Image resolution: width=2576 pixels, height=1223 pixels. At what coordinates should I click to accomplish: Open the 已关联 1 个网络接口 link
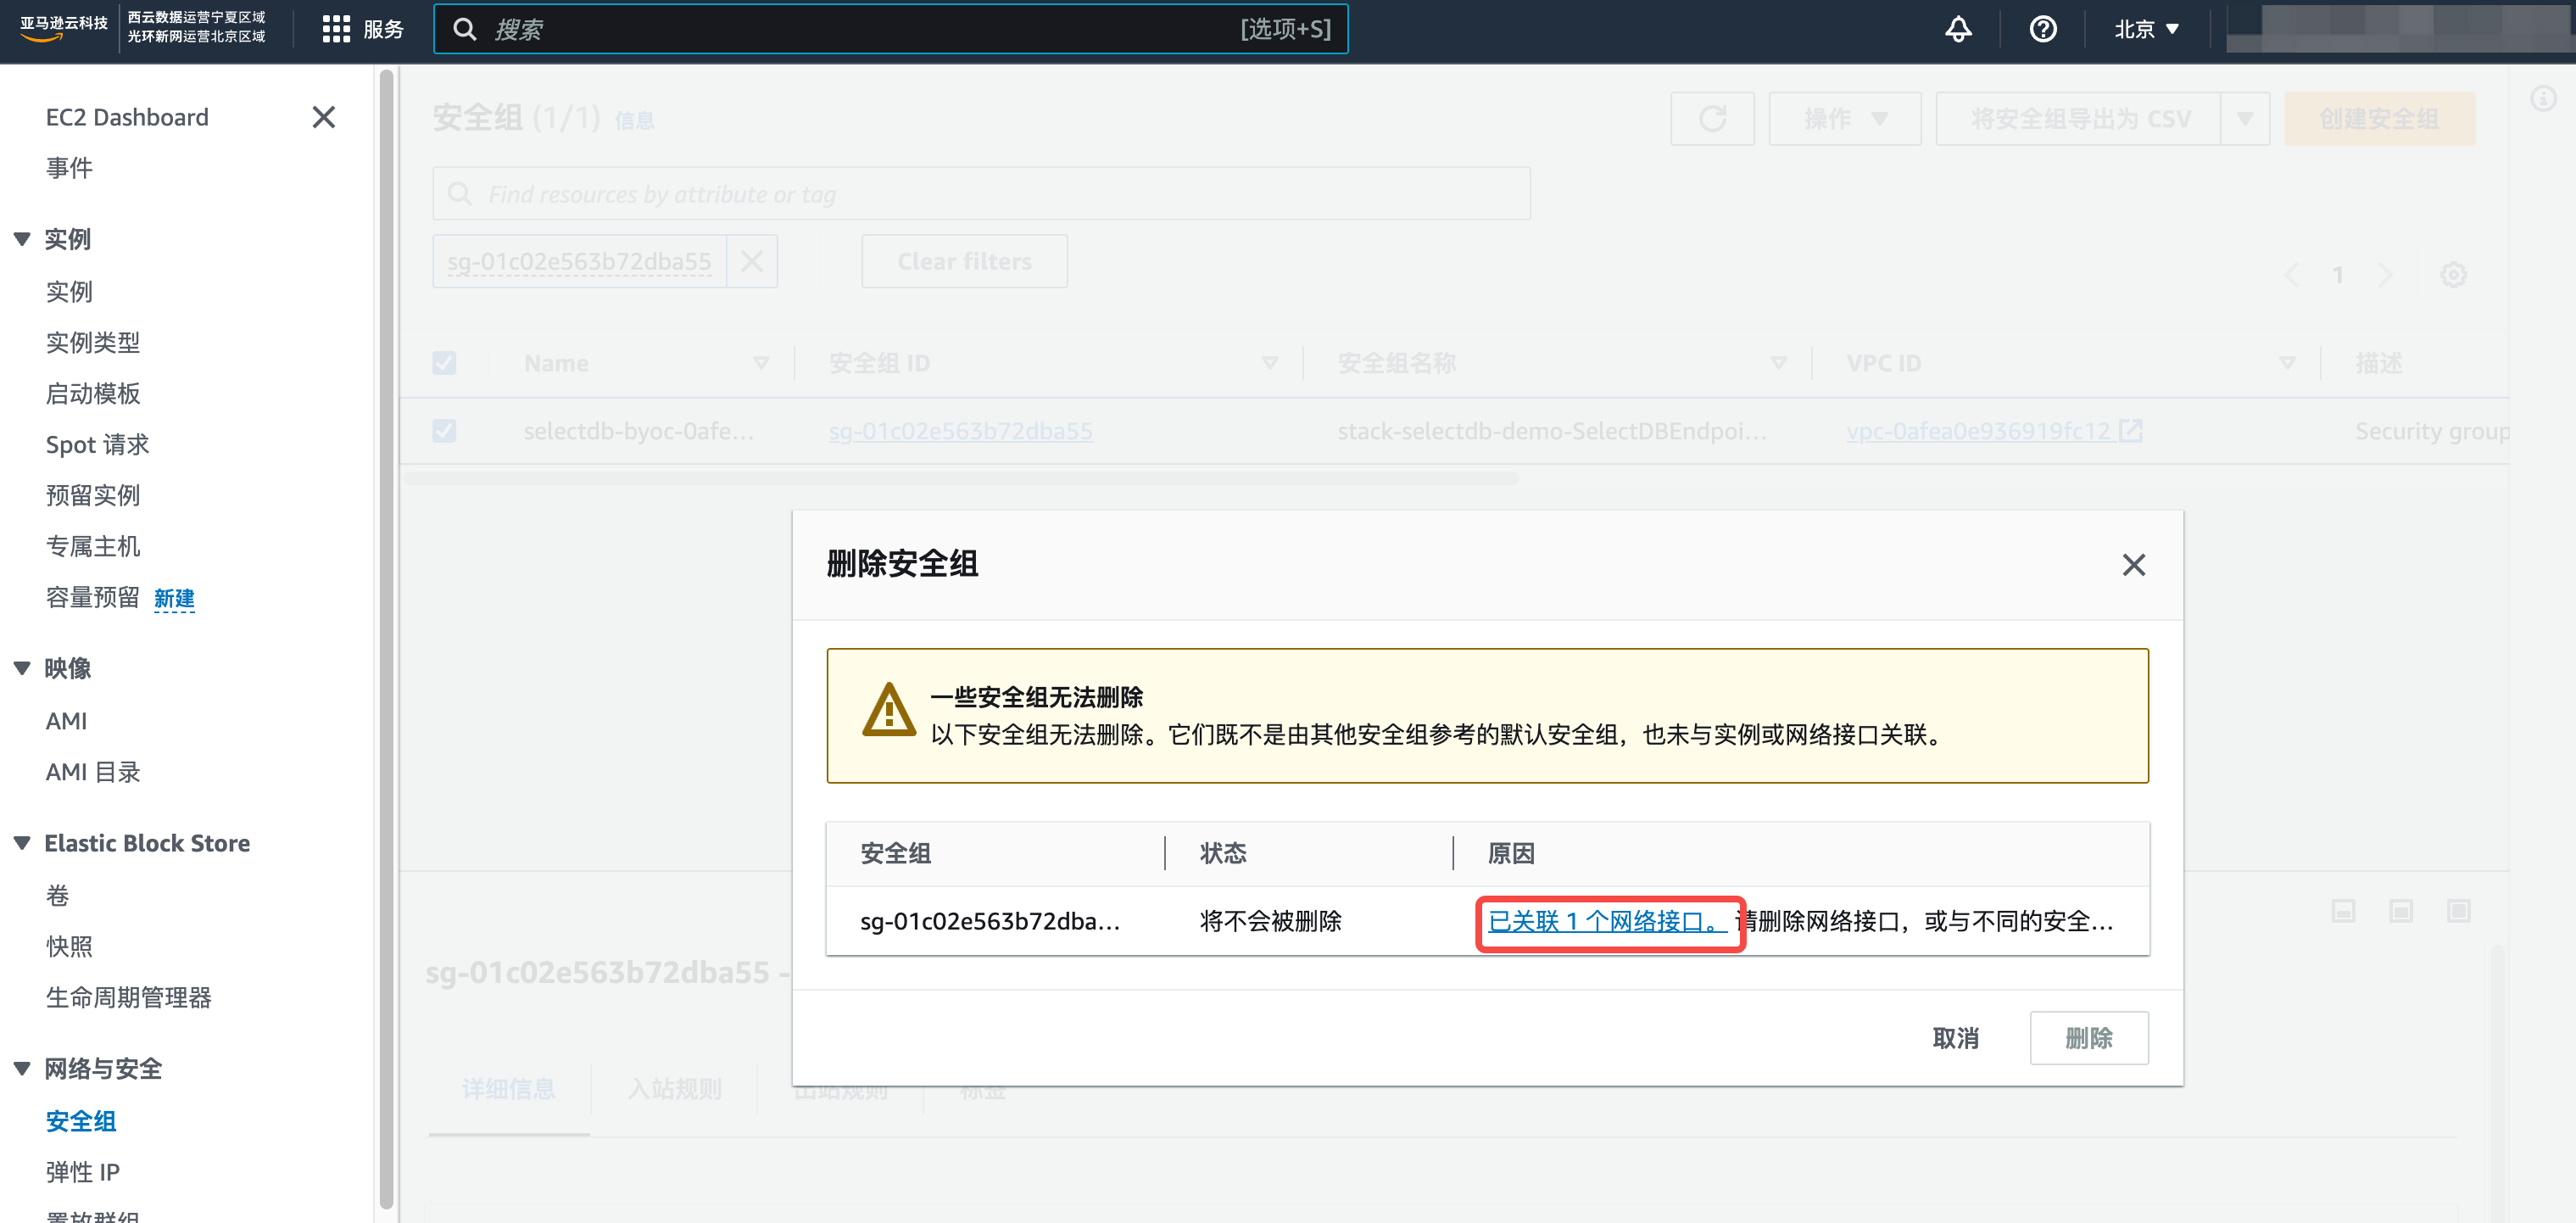coord(1607,921)
